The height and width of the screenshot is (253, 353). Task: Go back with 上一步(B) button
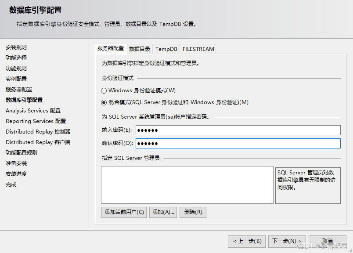pyautogui.click(x=247, y=241)
